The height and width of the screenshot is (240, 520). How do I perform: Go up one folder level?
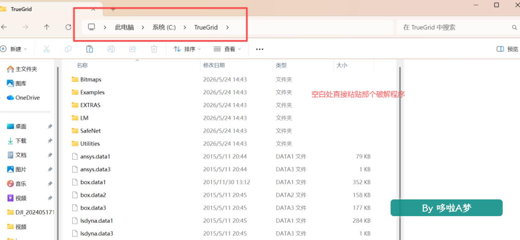(x=47, y=27)
